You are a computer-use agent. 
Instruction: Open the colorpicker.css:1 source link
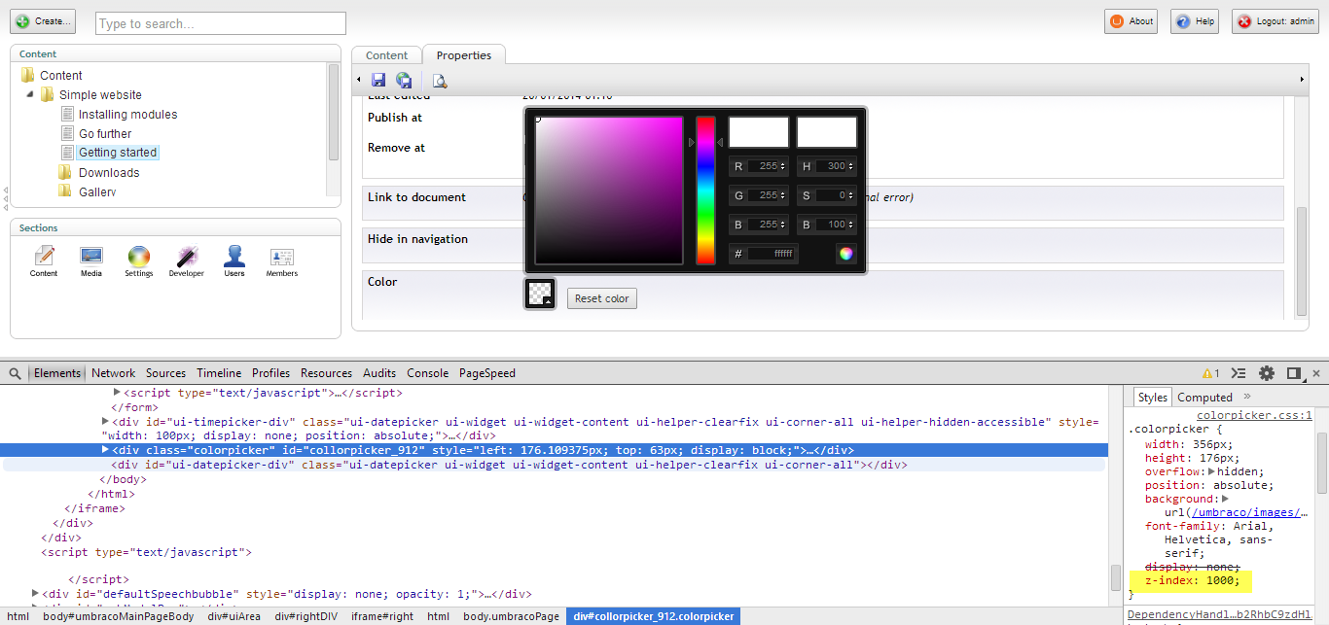click(x=1254, y=415)
